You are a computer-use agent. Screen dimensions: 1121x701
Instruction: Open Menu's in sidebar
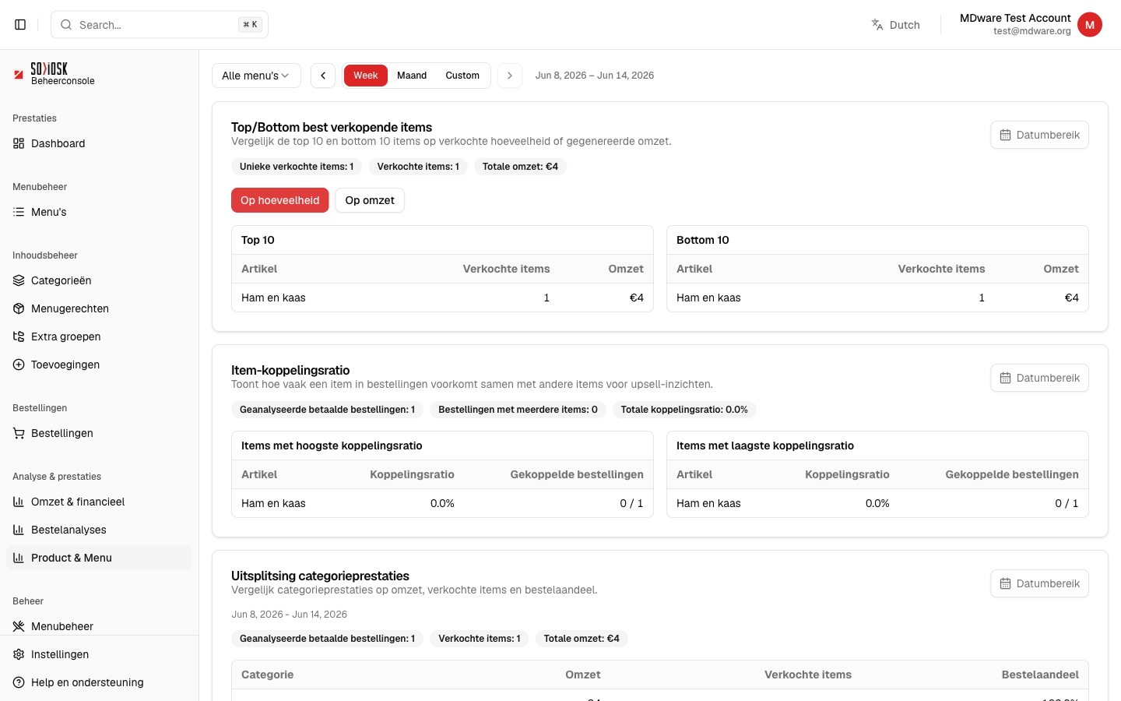coord(100,212)
